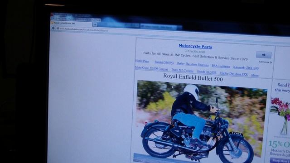Open the Moto Guzzi V1000 Convert link
This screenshot has height=163, width=290.
point(151,68)
